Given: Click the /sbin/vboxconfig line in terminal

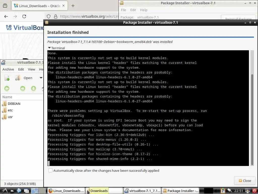Looking at the screenshot, I should [68, 116].
